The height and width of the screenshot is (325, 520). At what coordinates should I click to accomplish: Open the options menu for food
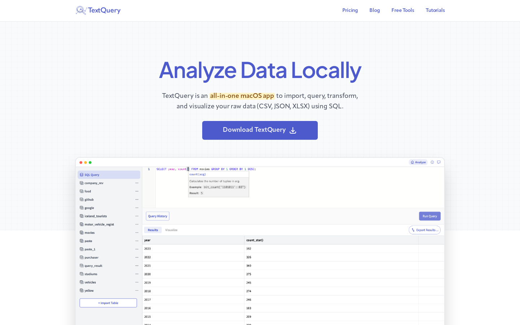[x=137, y=191]
